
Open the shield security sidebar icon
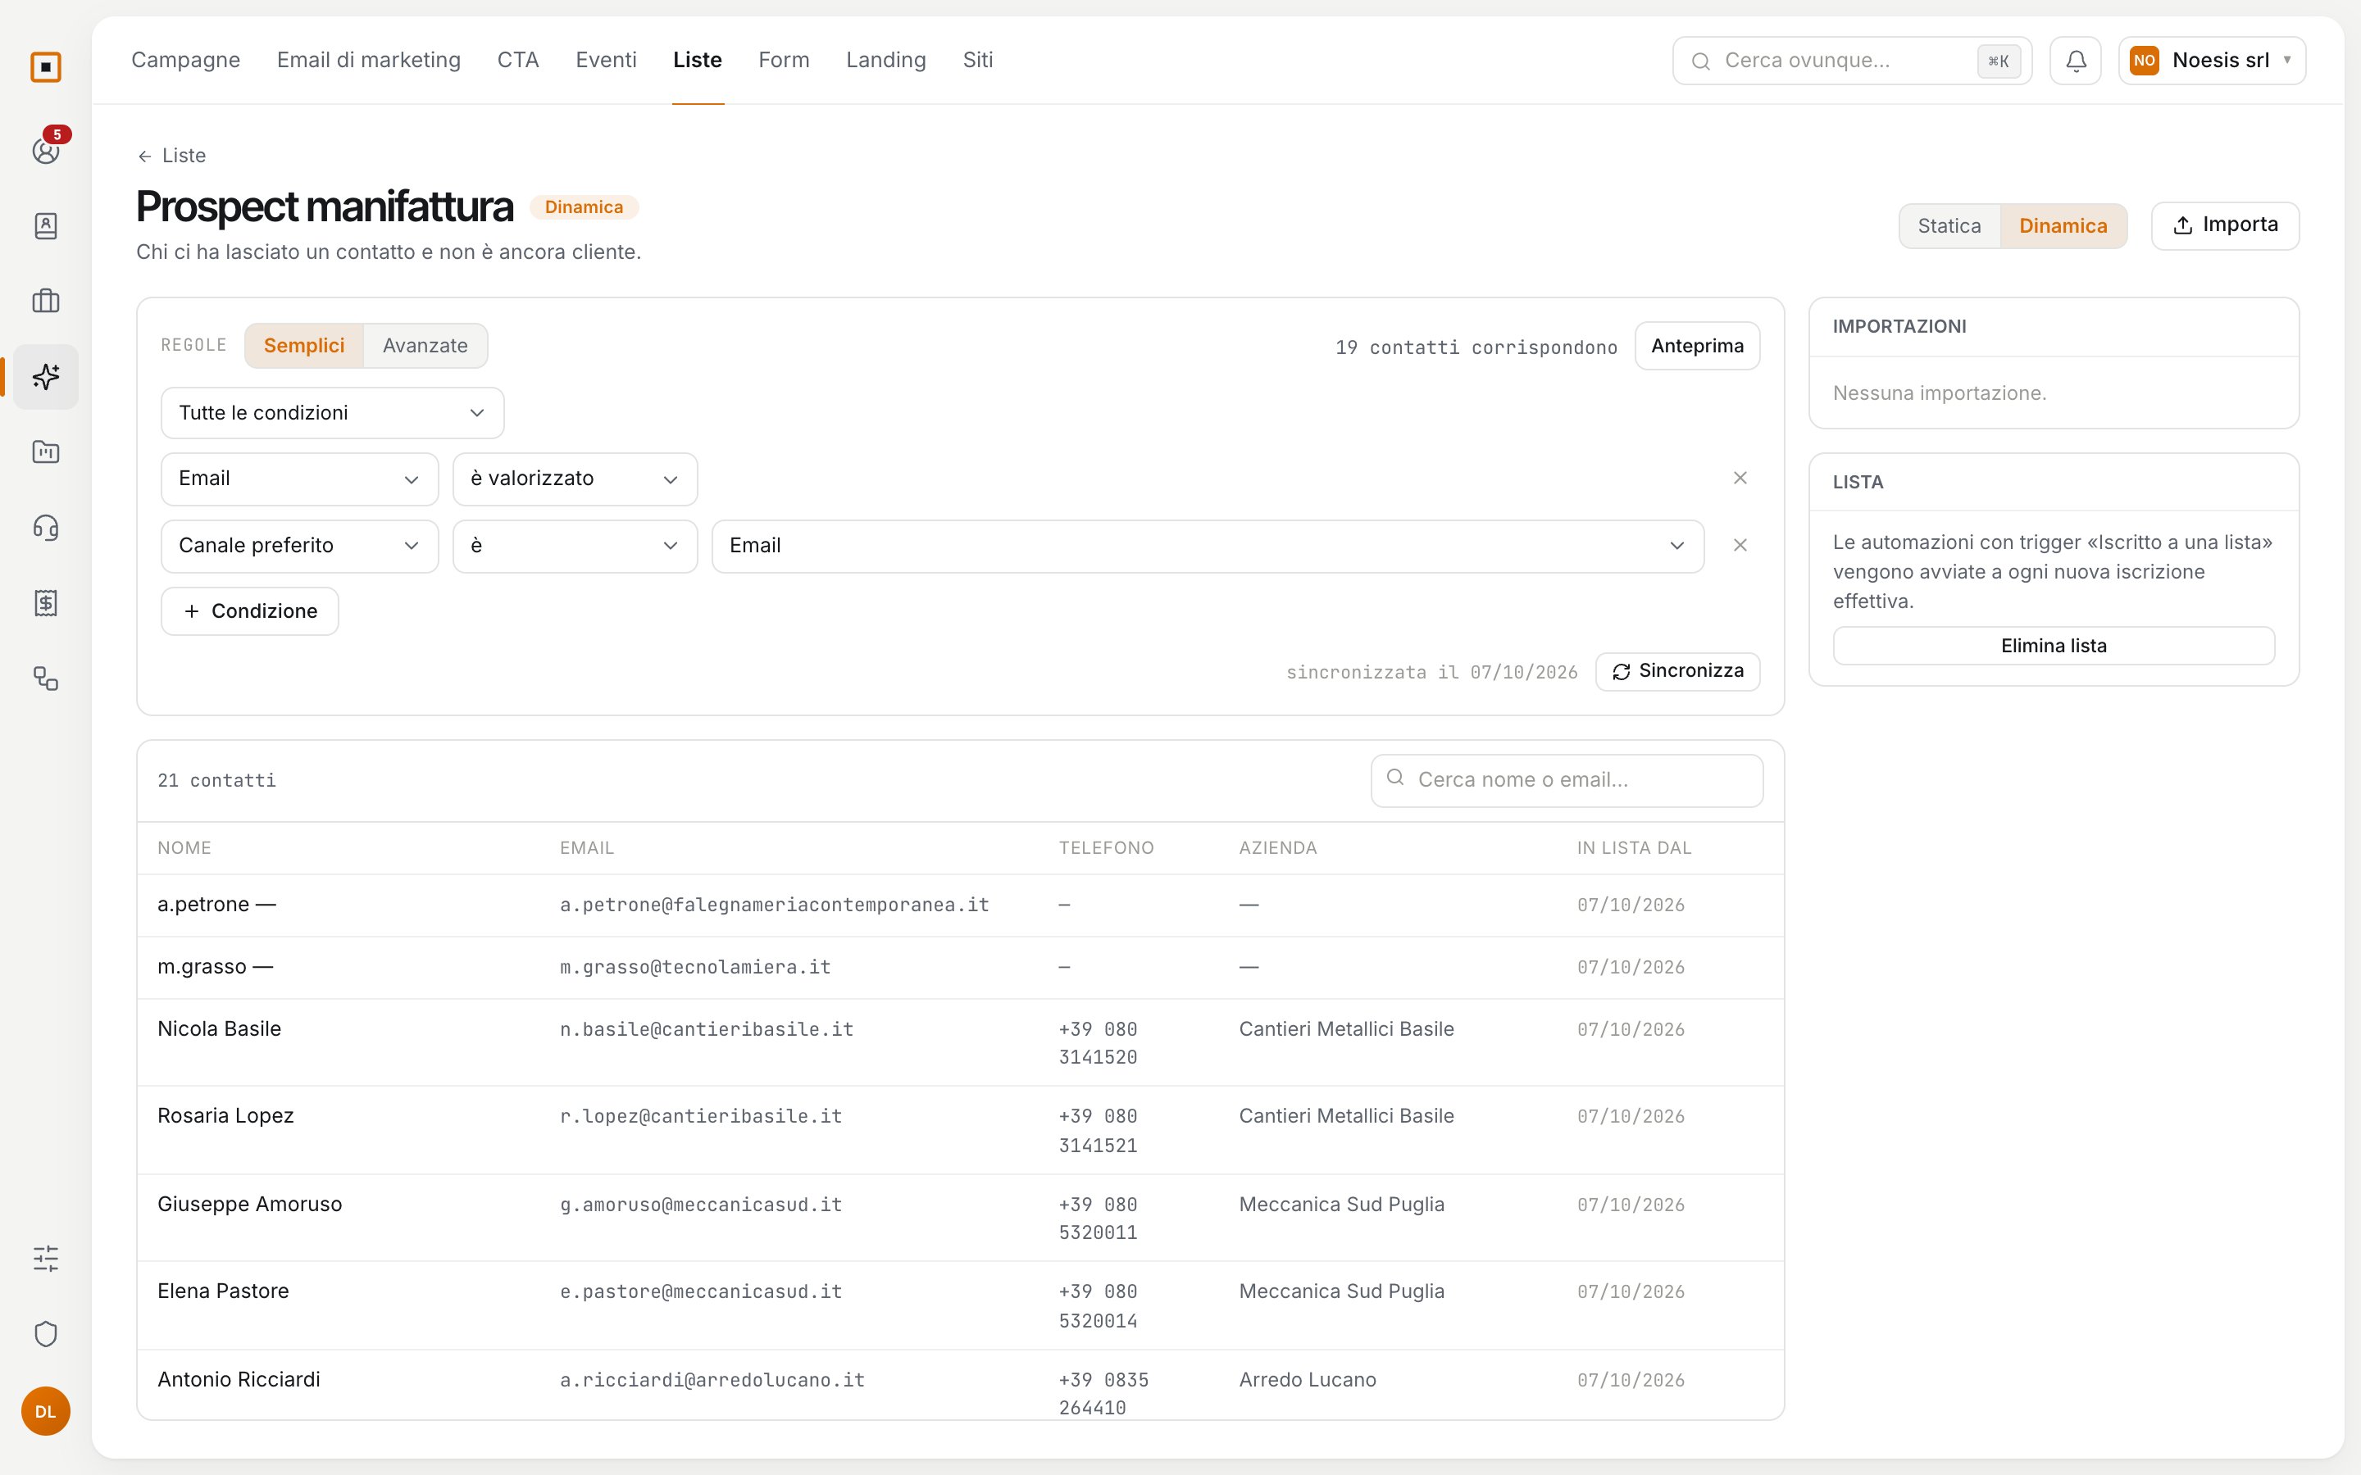[x=46, y=1333]
